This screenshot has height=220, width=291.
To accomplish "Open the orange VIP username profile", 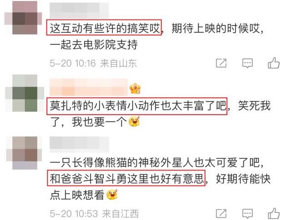I will [x=89, y=87].
